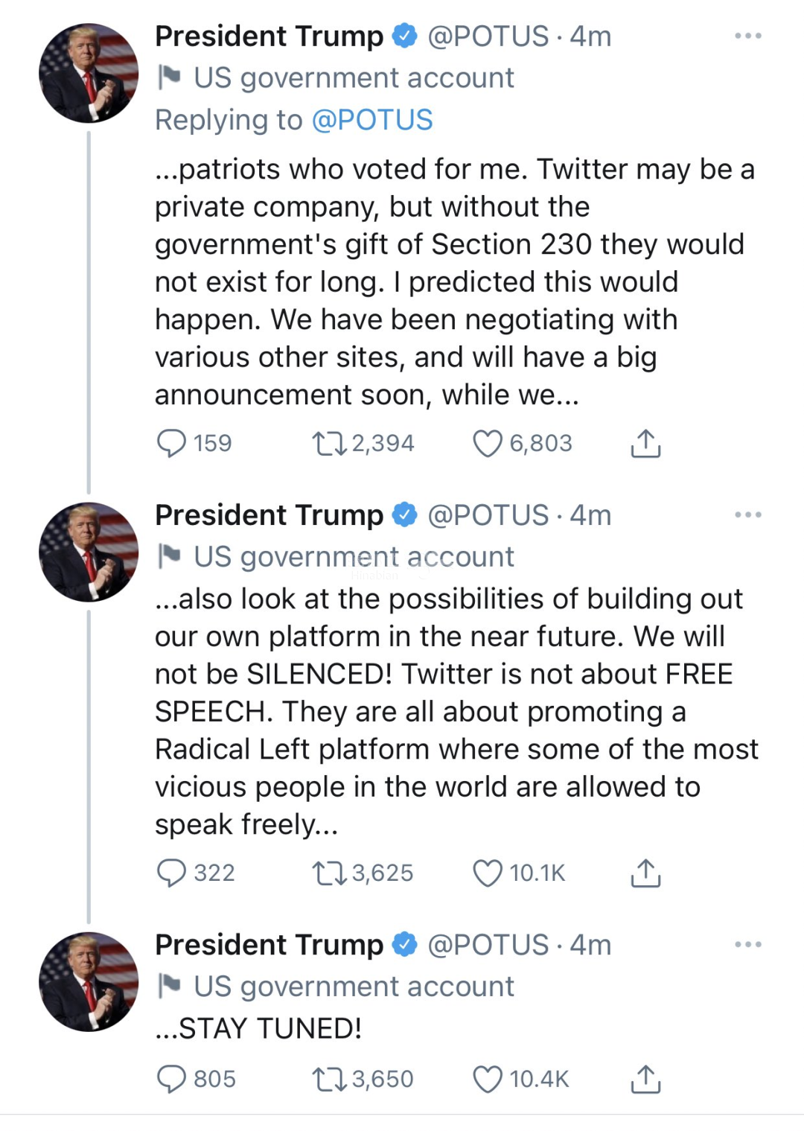Like the "STAY TUNED!" tweet
The image size is (804, 1131).
[x=488, y=1080]
